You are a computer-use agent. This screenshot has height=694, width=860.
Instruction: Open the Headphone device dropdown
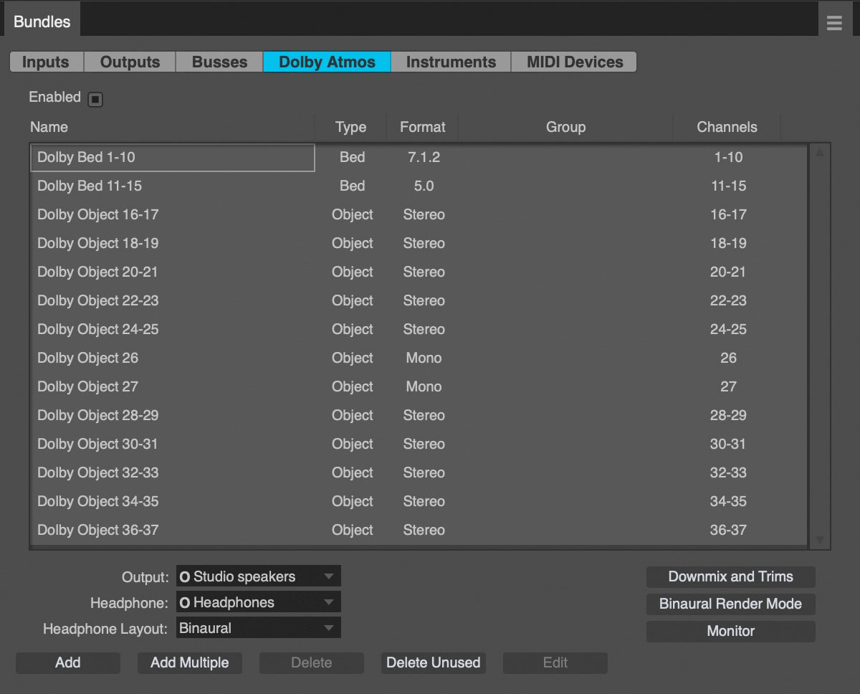point(259,602)
